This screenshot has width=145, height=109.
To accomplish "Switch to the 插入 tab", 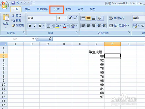I will click(x=28, y=9).
